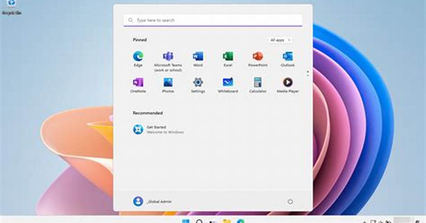
Task: Click the power button icon
Action: point(290,202)
